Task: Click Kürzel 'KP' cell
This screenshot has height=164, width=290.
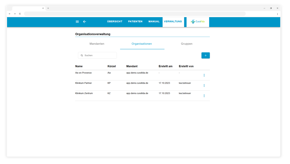Action: click(x=109, y=83)
